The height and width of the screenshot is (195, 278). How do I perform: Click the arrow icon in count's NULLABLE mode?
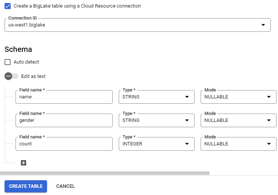tap(269, 144)
